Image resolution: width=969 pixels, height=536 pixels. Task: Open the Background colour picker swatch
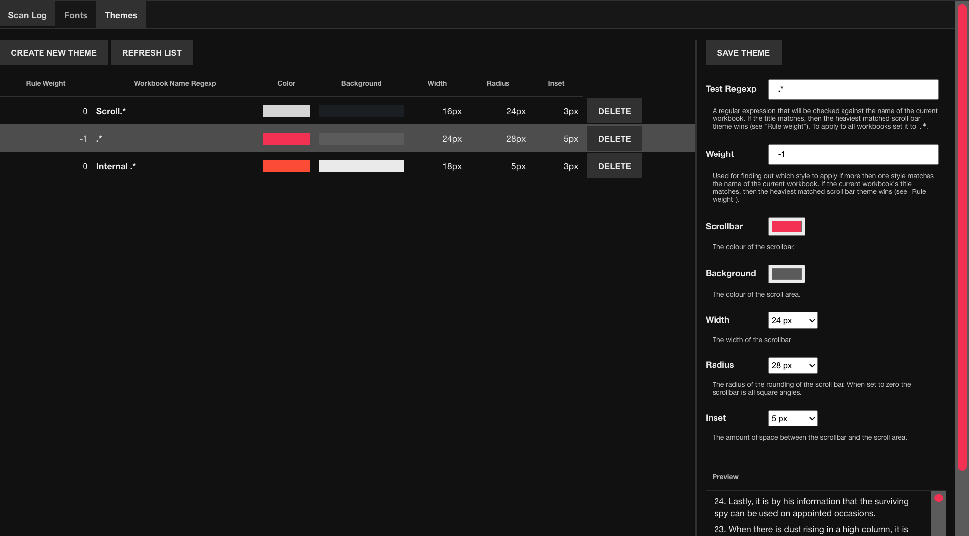tap(787, 274)
